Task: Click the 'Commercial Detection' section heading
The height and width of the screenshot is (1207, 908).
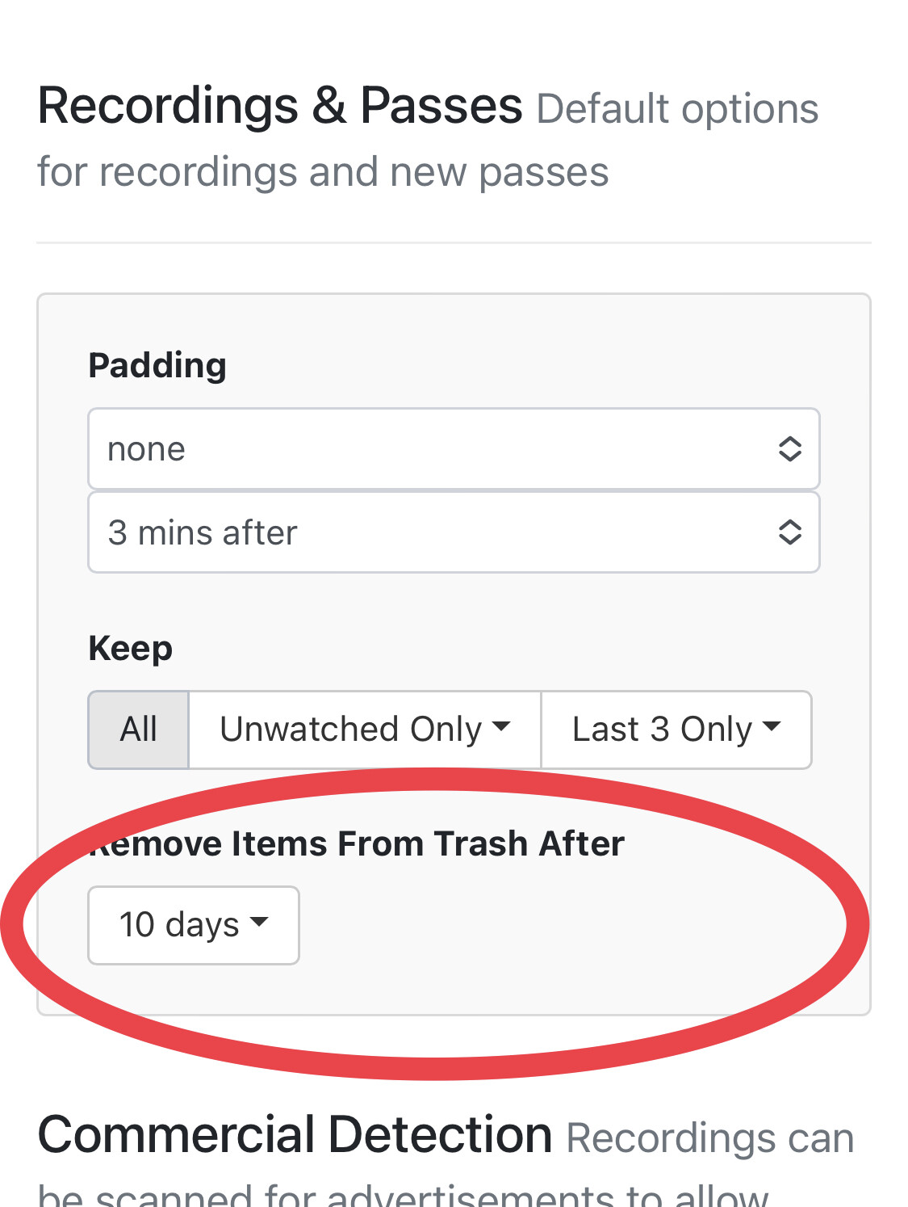Action: (295, 1135)
